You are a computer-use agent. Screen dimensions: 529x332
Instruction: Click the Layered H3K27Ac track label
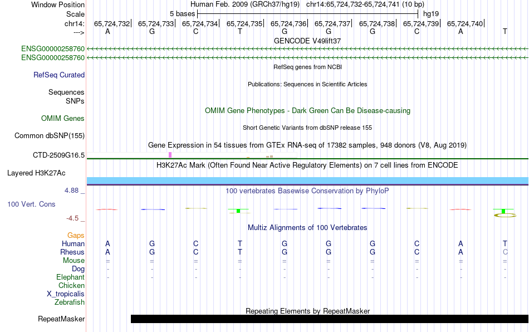point(36,173)
